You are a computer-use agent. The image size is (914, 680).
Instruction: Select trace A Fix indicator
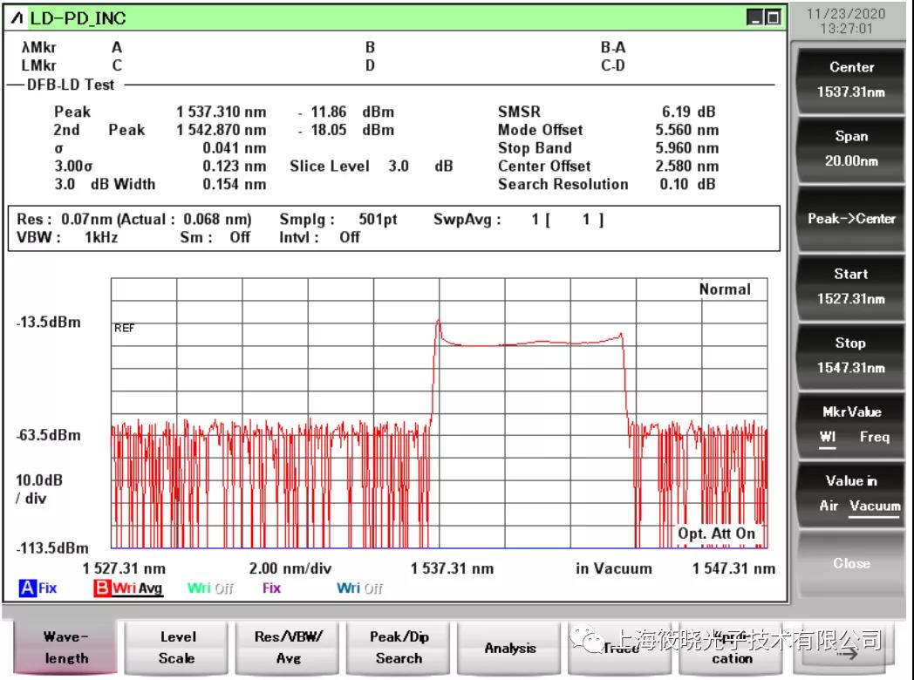tap(38, 588)
